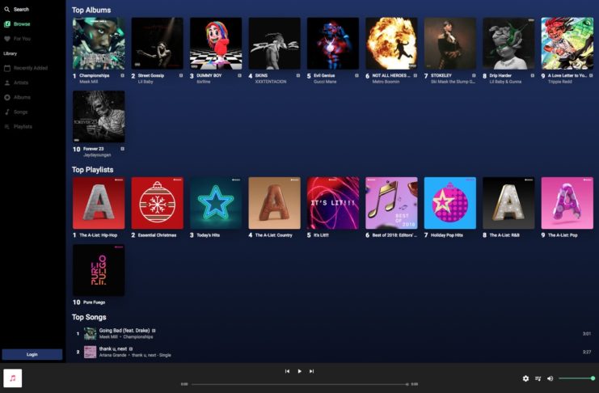Open The A-List: Country playlist cover
This screenshot has height=393, width=599.
coord(274,203)
